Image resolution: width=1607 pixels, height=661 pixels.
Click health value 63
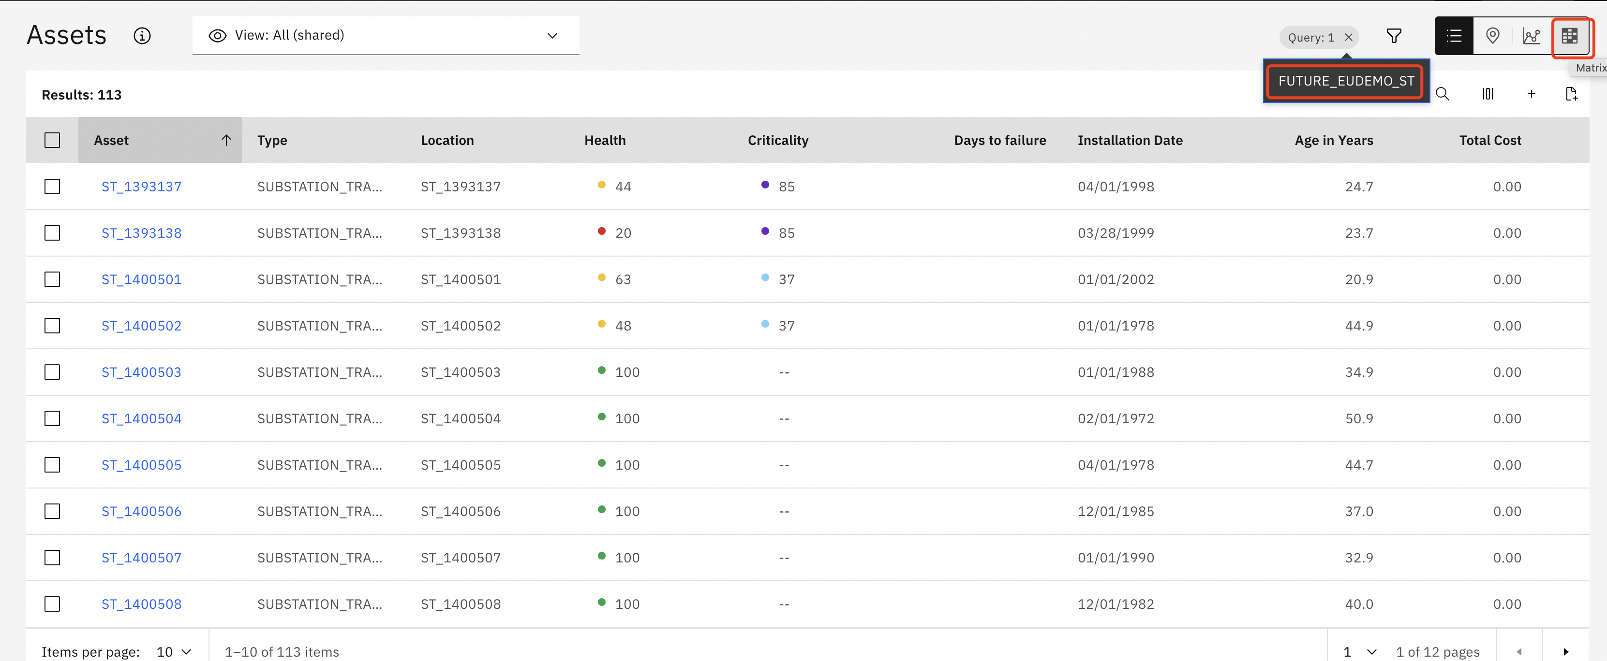click(x=623, y=279)
